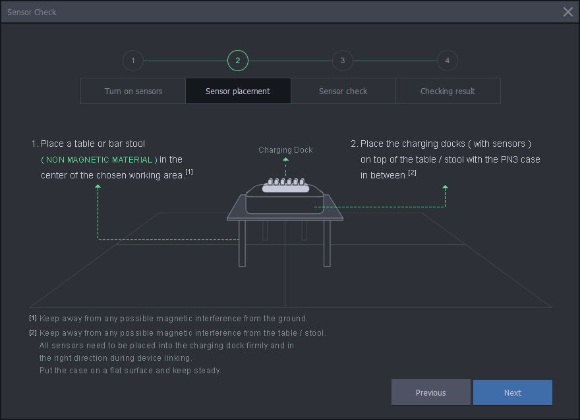This screenshot has width=580, height=420.
Task: Open the Turn on sensors tab
Action: pos(133,91)
